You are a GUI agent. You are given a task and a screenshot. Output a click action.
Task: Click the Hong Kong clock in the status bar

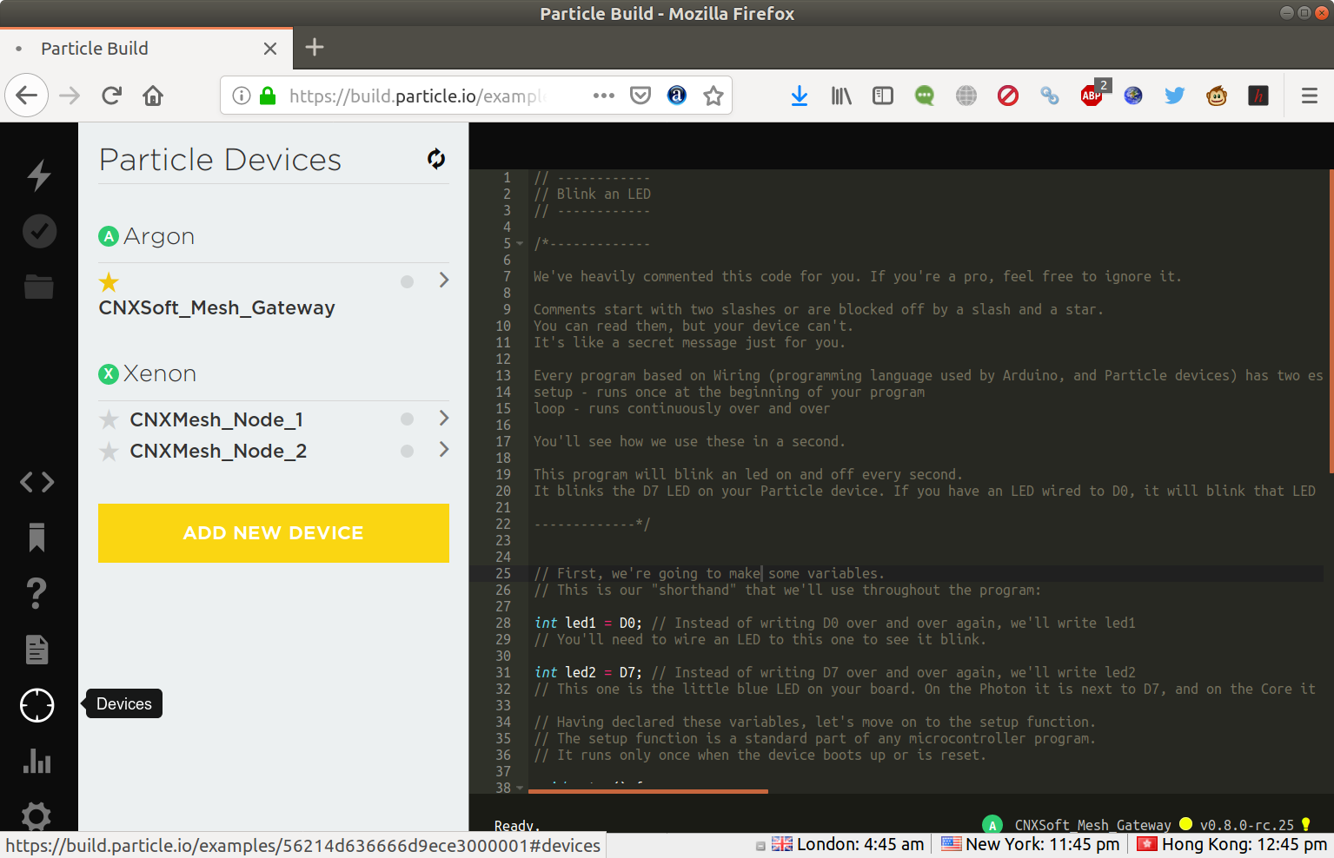pyautogui.click(x=1232, y=844)
